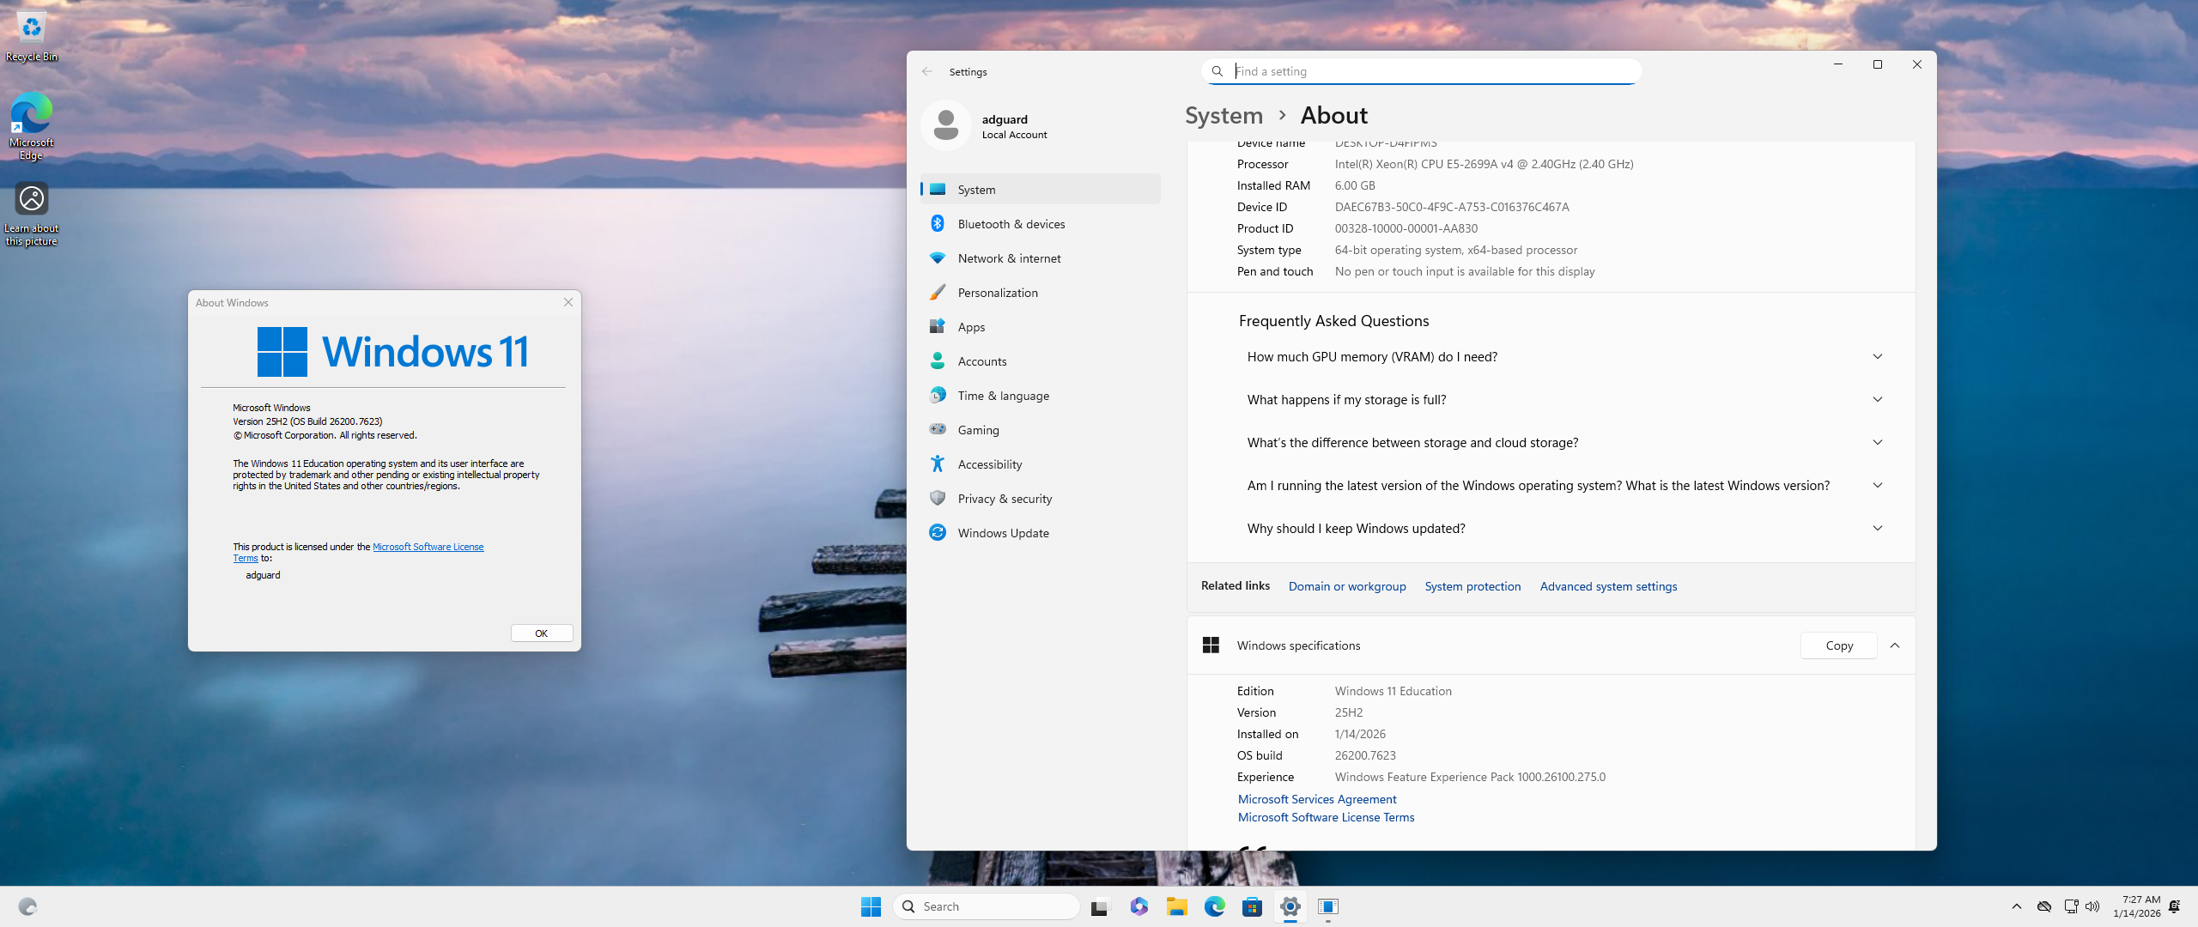This screenshot has width=2198, height=927.
Task: Show hidden system tray icons
Action: pos(2016,906)
